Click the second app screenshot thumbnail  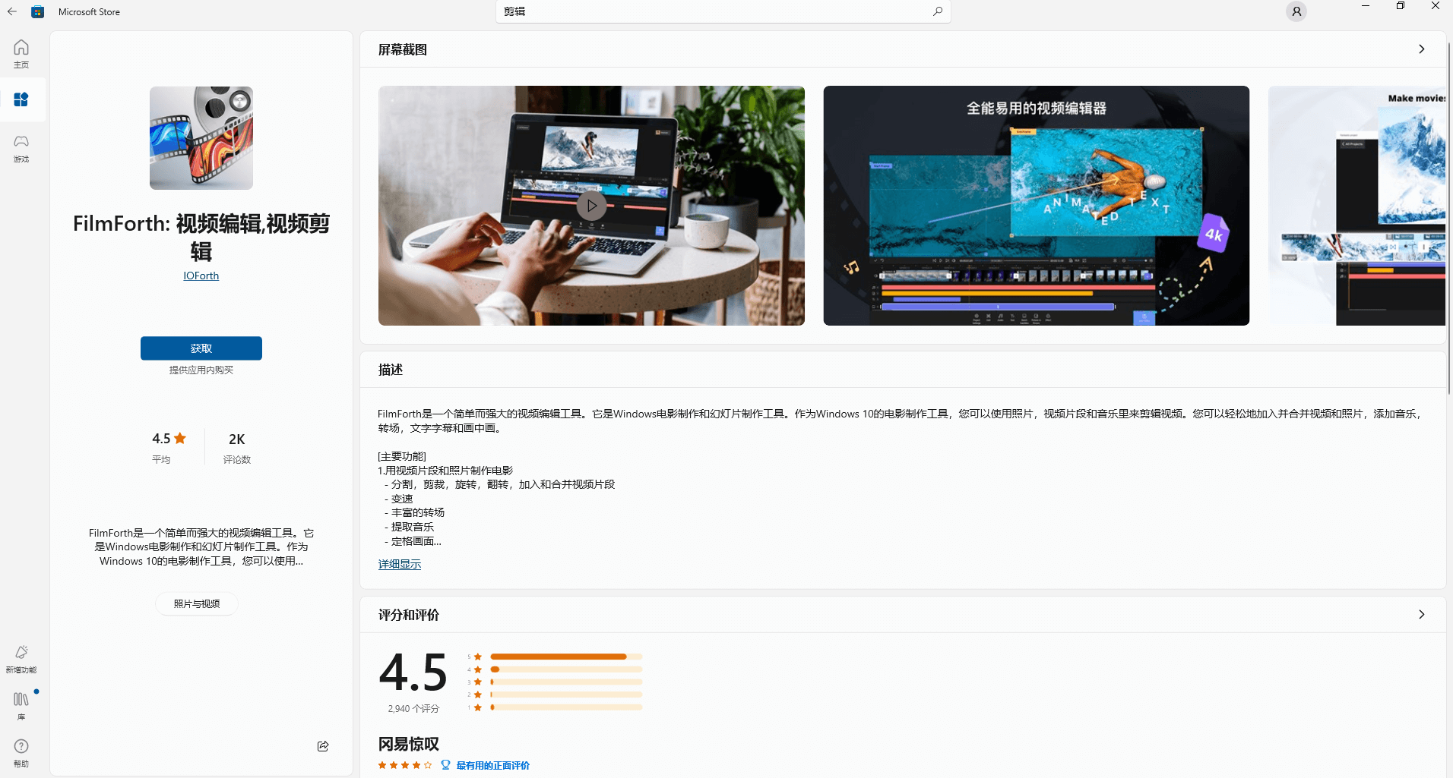tap(1036, 205)
